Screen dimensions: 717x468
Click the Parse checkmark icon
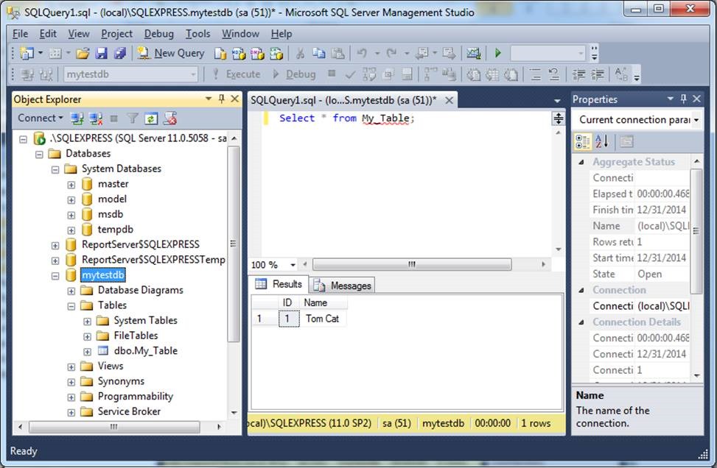pyautogui.click(x=350, y=74)
